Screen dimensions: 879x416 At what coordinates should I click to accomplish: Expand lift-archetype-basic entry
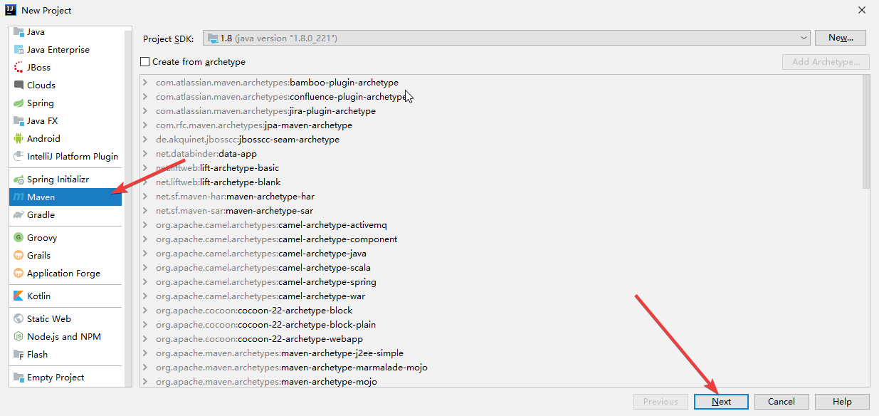click(145, 168)
